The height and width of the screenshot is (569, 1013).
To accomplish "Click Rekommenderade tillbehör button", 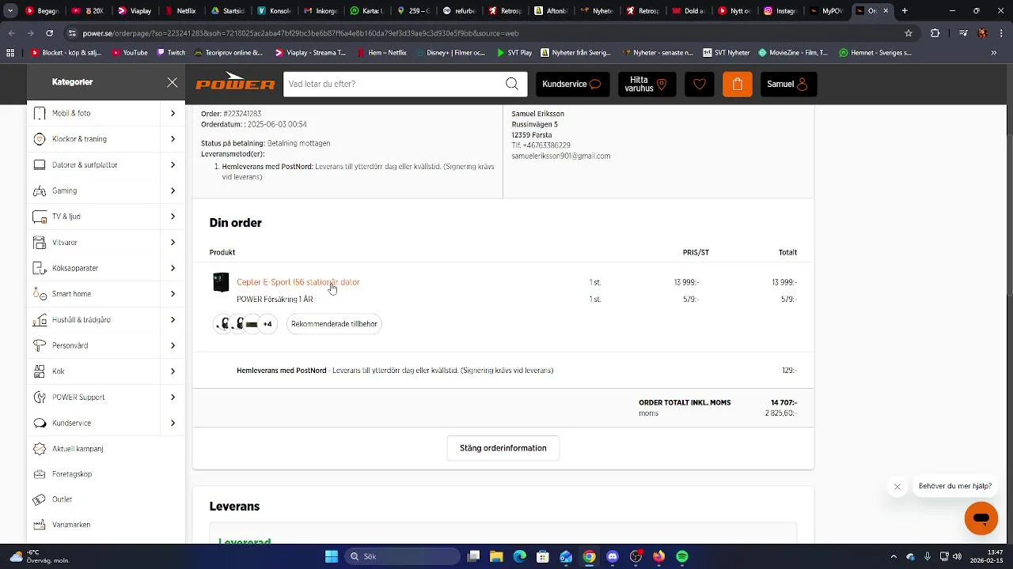I will (x=334, y=324).
